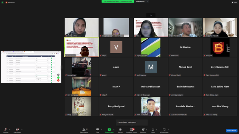Screen dimensions: 239x134
Task: Click the large 'M Haston' name text
Action: 185,47
